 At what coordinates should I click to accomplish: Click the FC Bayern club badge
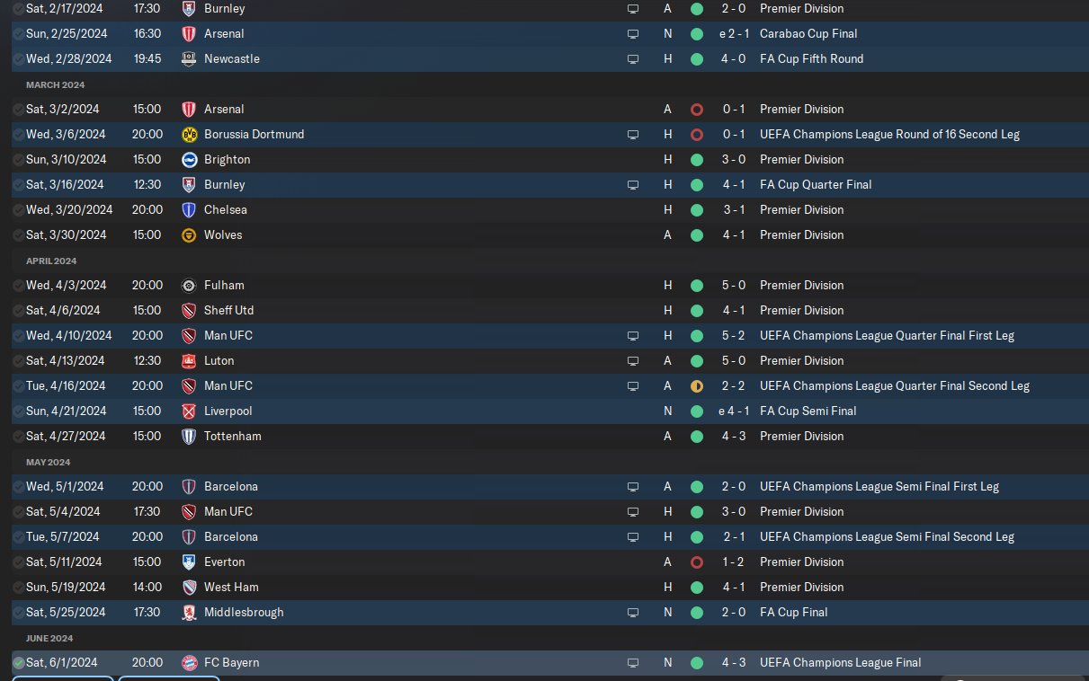189,662
